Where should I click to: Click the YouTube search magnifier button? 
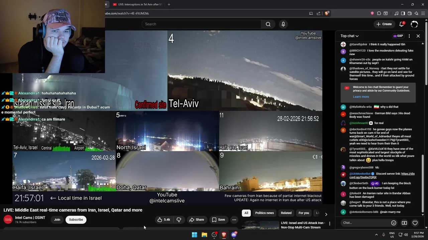click(x=268, y=24)
